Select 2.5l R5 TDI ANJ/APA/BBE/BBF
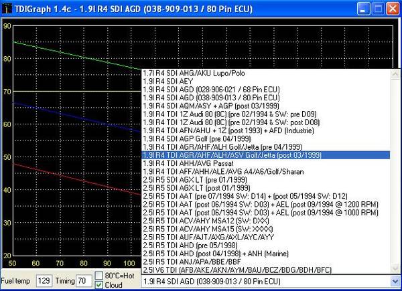Viewport: 402px width, 291px height. (x=265, y=262)
